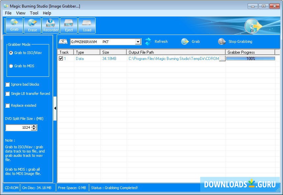Viewport: 283px width, 195px height.
Task: Open the File menu
Action: (8, 13)
